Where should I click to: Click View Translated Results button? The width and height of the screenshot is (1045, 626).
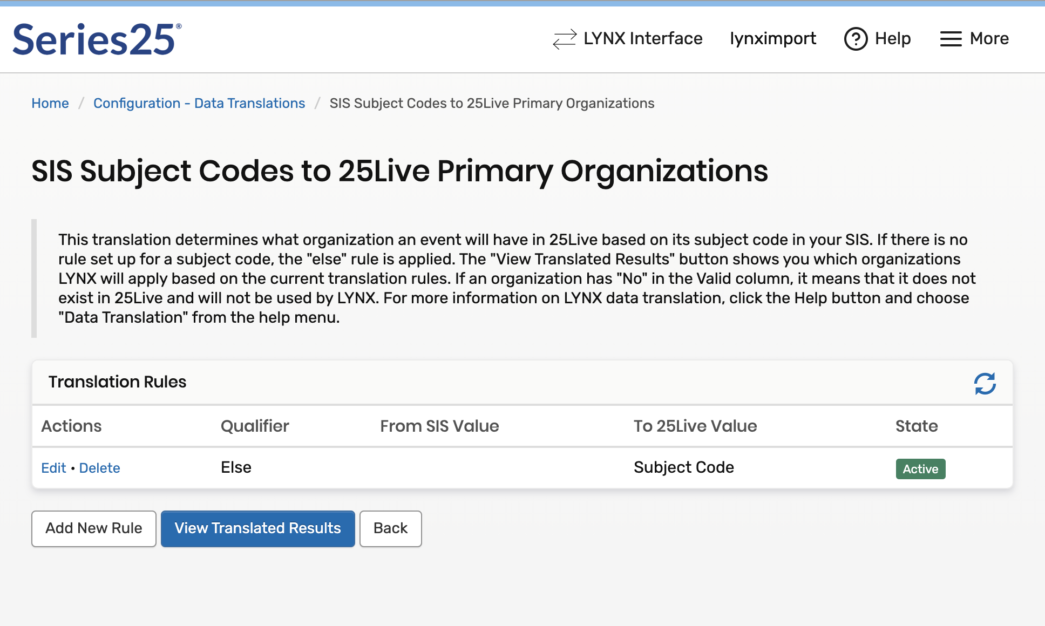[x=257, y=528]
